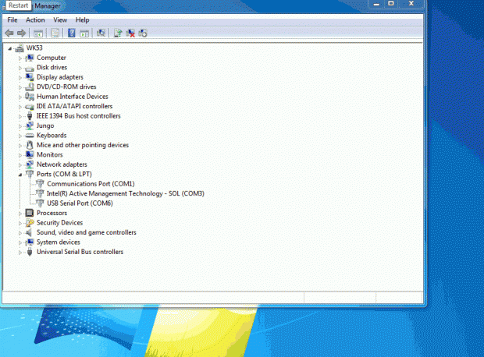Click Update Driver Software toolbar icon
The image size is (484, 357).
118,33
